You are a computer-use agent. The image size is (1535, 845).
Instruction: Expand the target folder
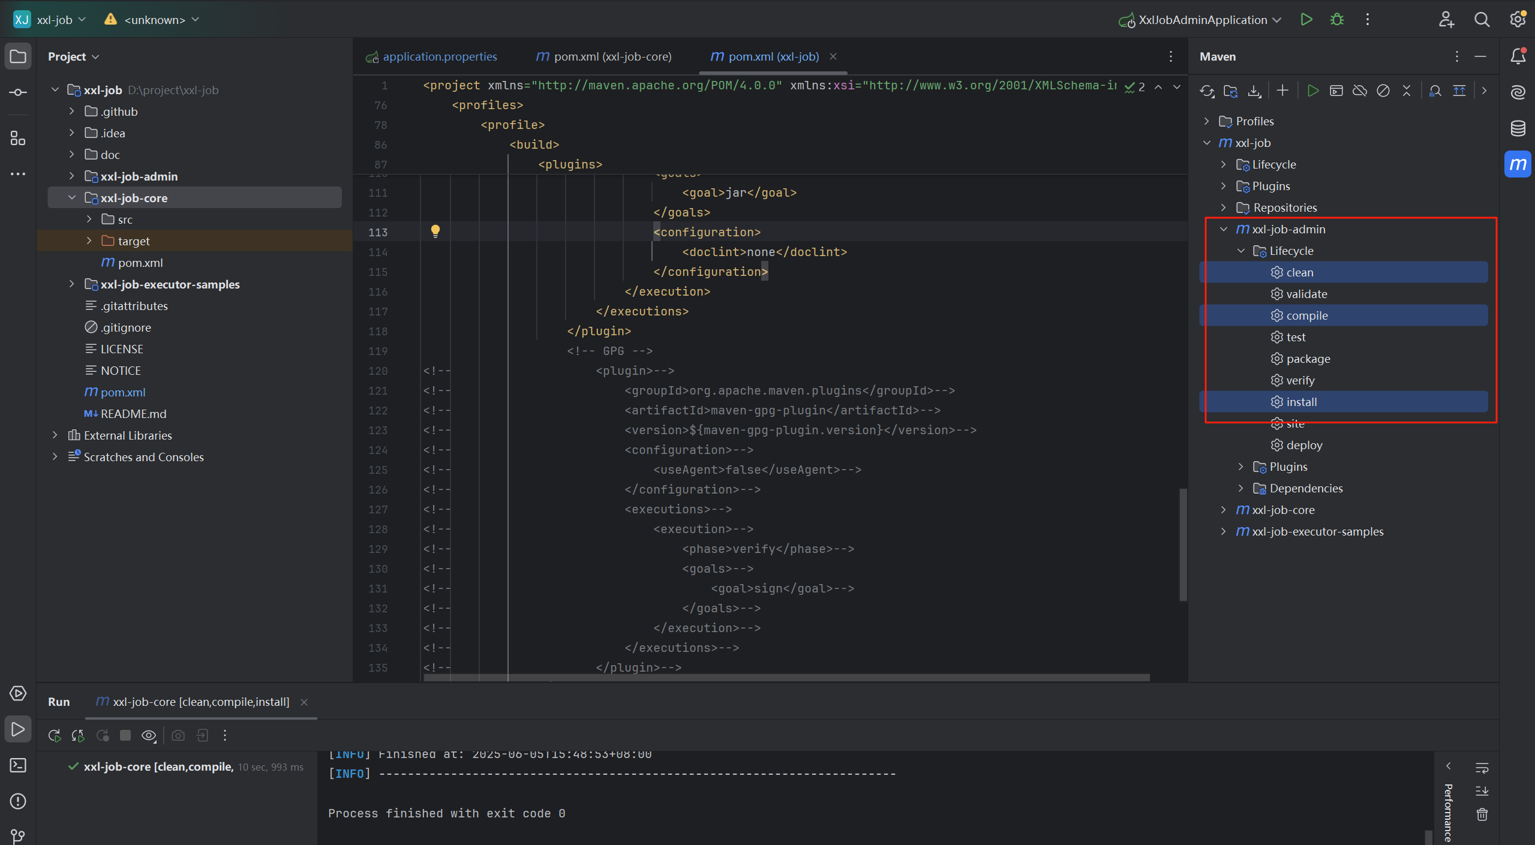coord(89,241)
